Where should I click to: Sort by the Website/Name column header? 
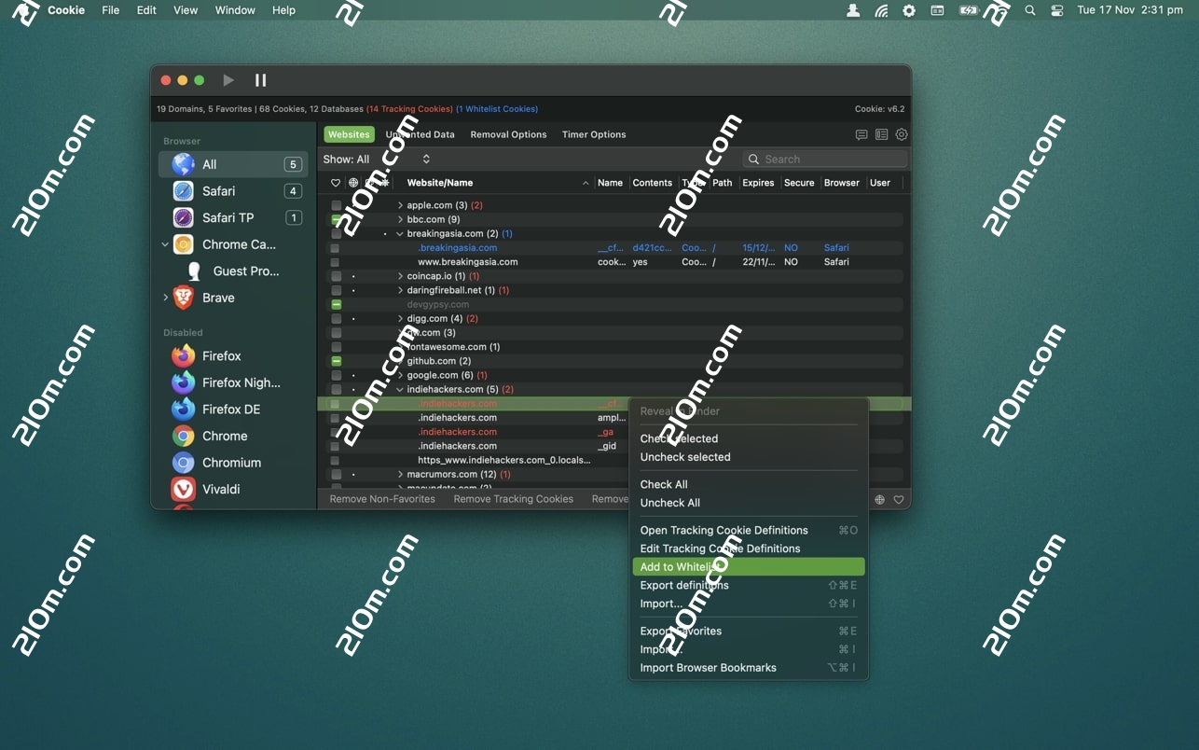[x=440, y=183]
